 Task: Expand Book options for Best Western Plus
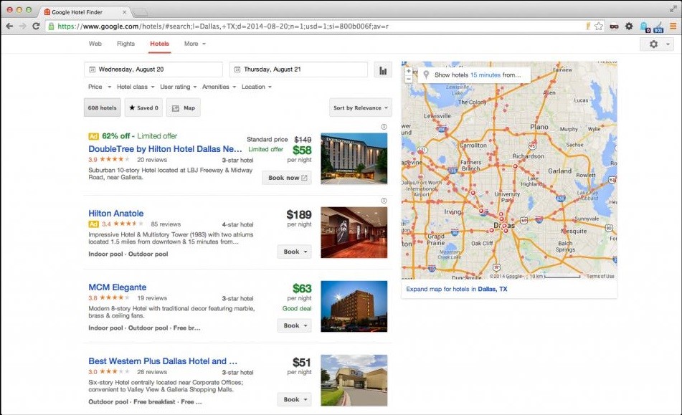295,399
